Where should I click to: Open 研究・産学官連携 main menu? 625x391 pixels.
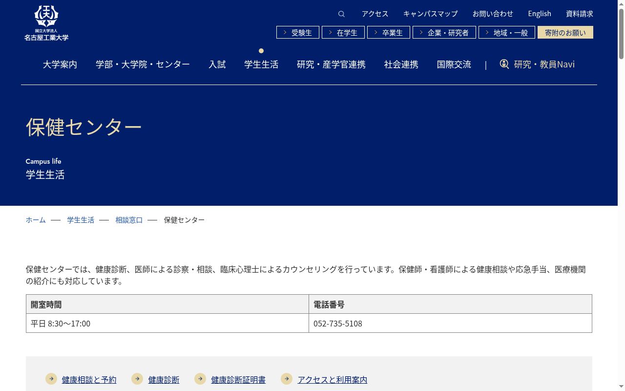click(331, 64)
